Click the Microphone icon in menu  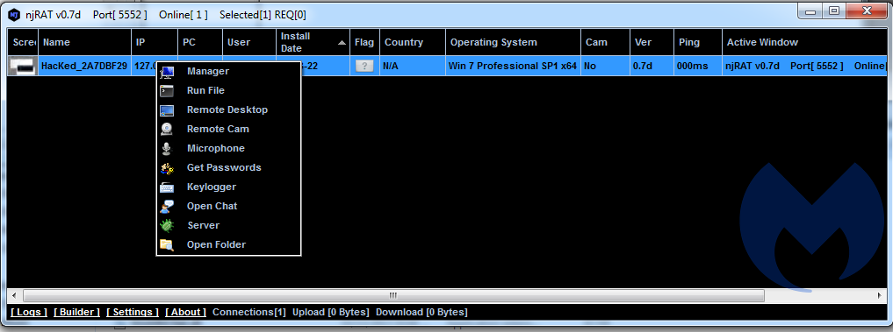coord(166,148)
